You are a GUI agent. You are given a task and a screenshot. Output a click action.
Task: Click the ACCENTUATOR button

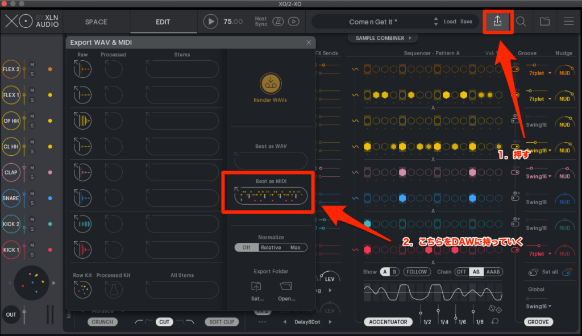[388, 322]
